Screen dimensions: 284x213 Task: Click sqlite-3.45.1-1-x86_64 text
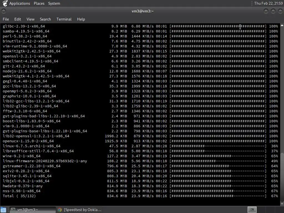[x=27, y=176]
